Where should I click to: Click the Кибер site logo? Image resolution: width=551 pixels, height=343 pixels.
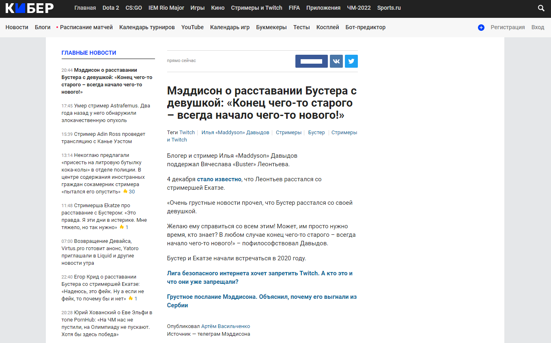click(x=29, y=8)
